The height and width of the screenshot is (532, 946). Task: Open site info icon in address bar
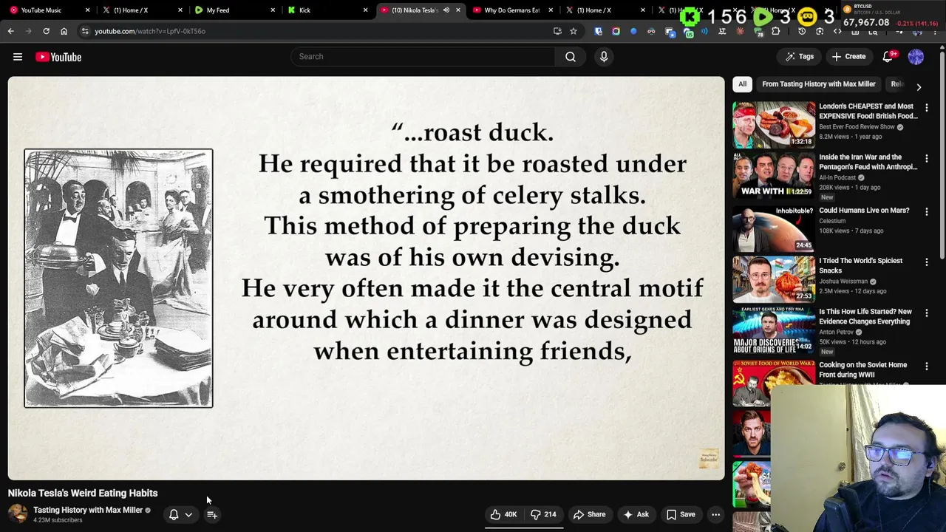[85, 31]
